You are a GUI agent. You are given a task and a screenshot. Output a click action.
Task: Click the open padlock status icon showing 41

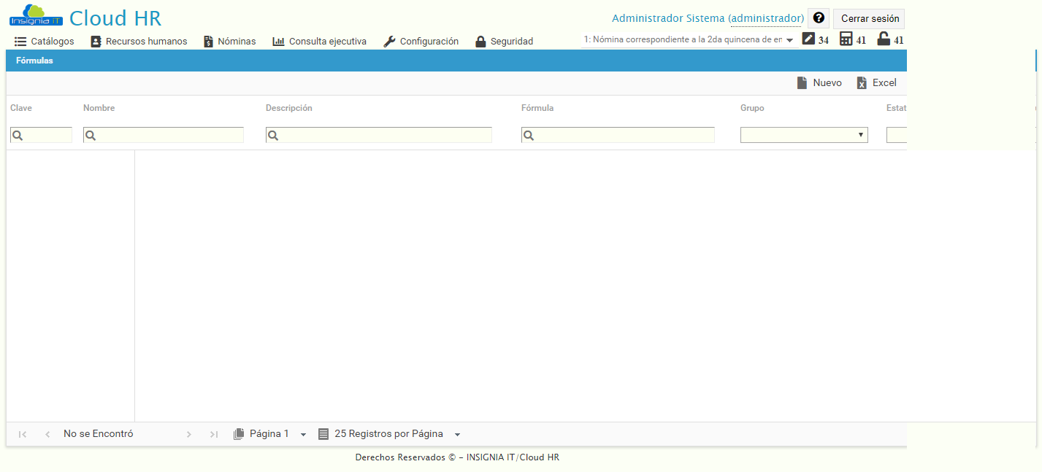[883, 39]
